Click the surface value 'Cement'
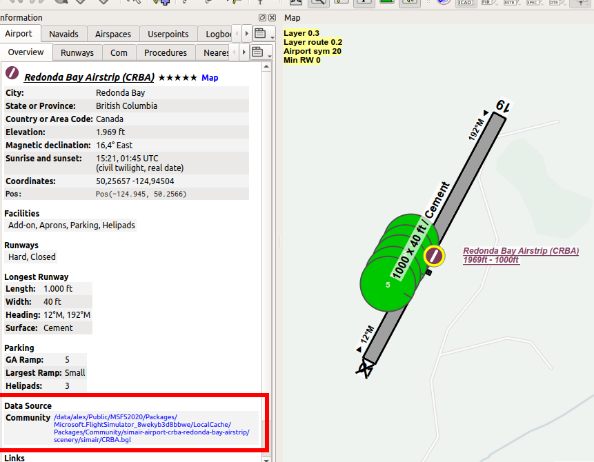Viewport: 594px width, 462px height. pos(58,328)
